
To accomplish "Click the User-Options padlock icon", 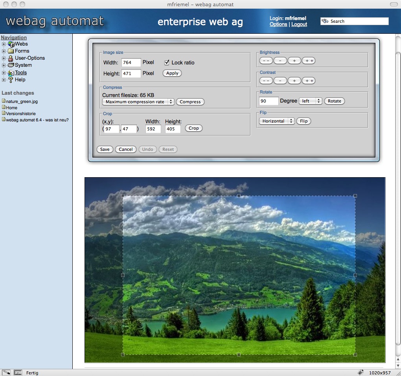I will pyautogui.click(x=11, y=58).
